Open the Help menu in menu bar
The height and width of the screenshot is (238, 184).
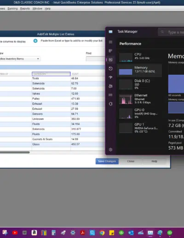click(x=47, y=9)
